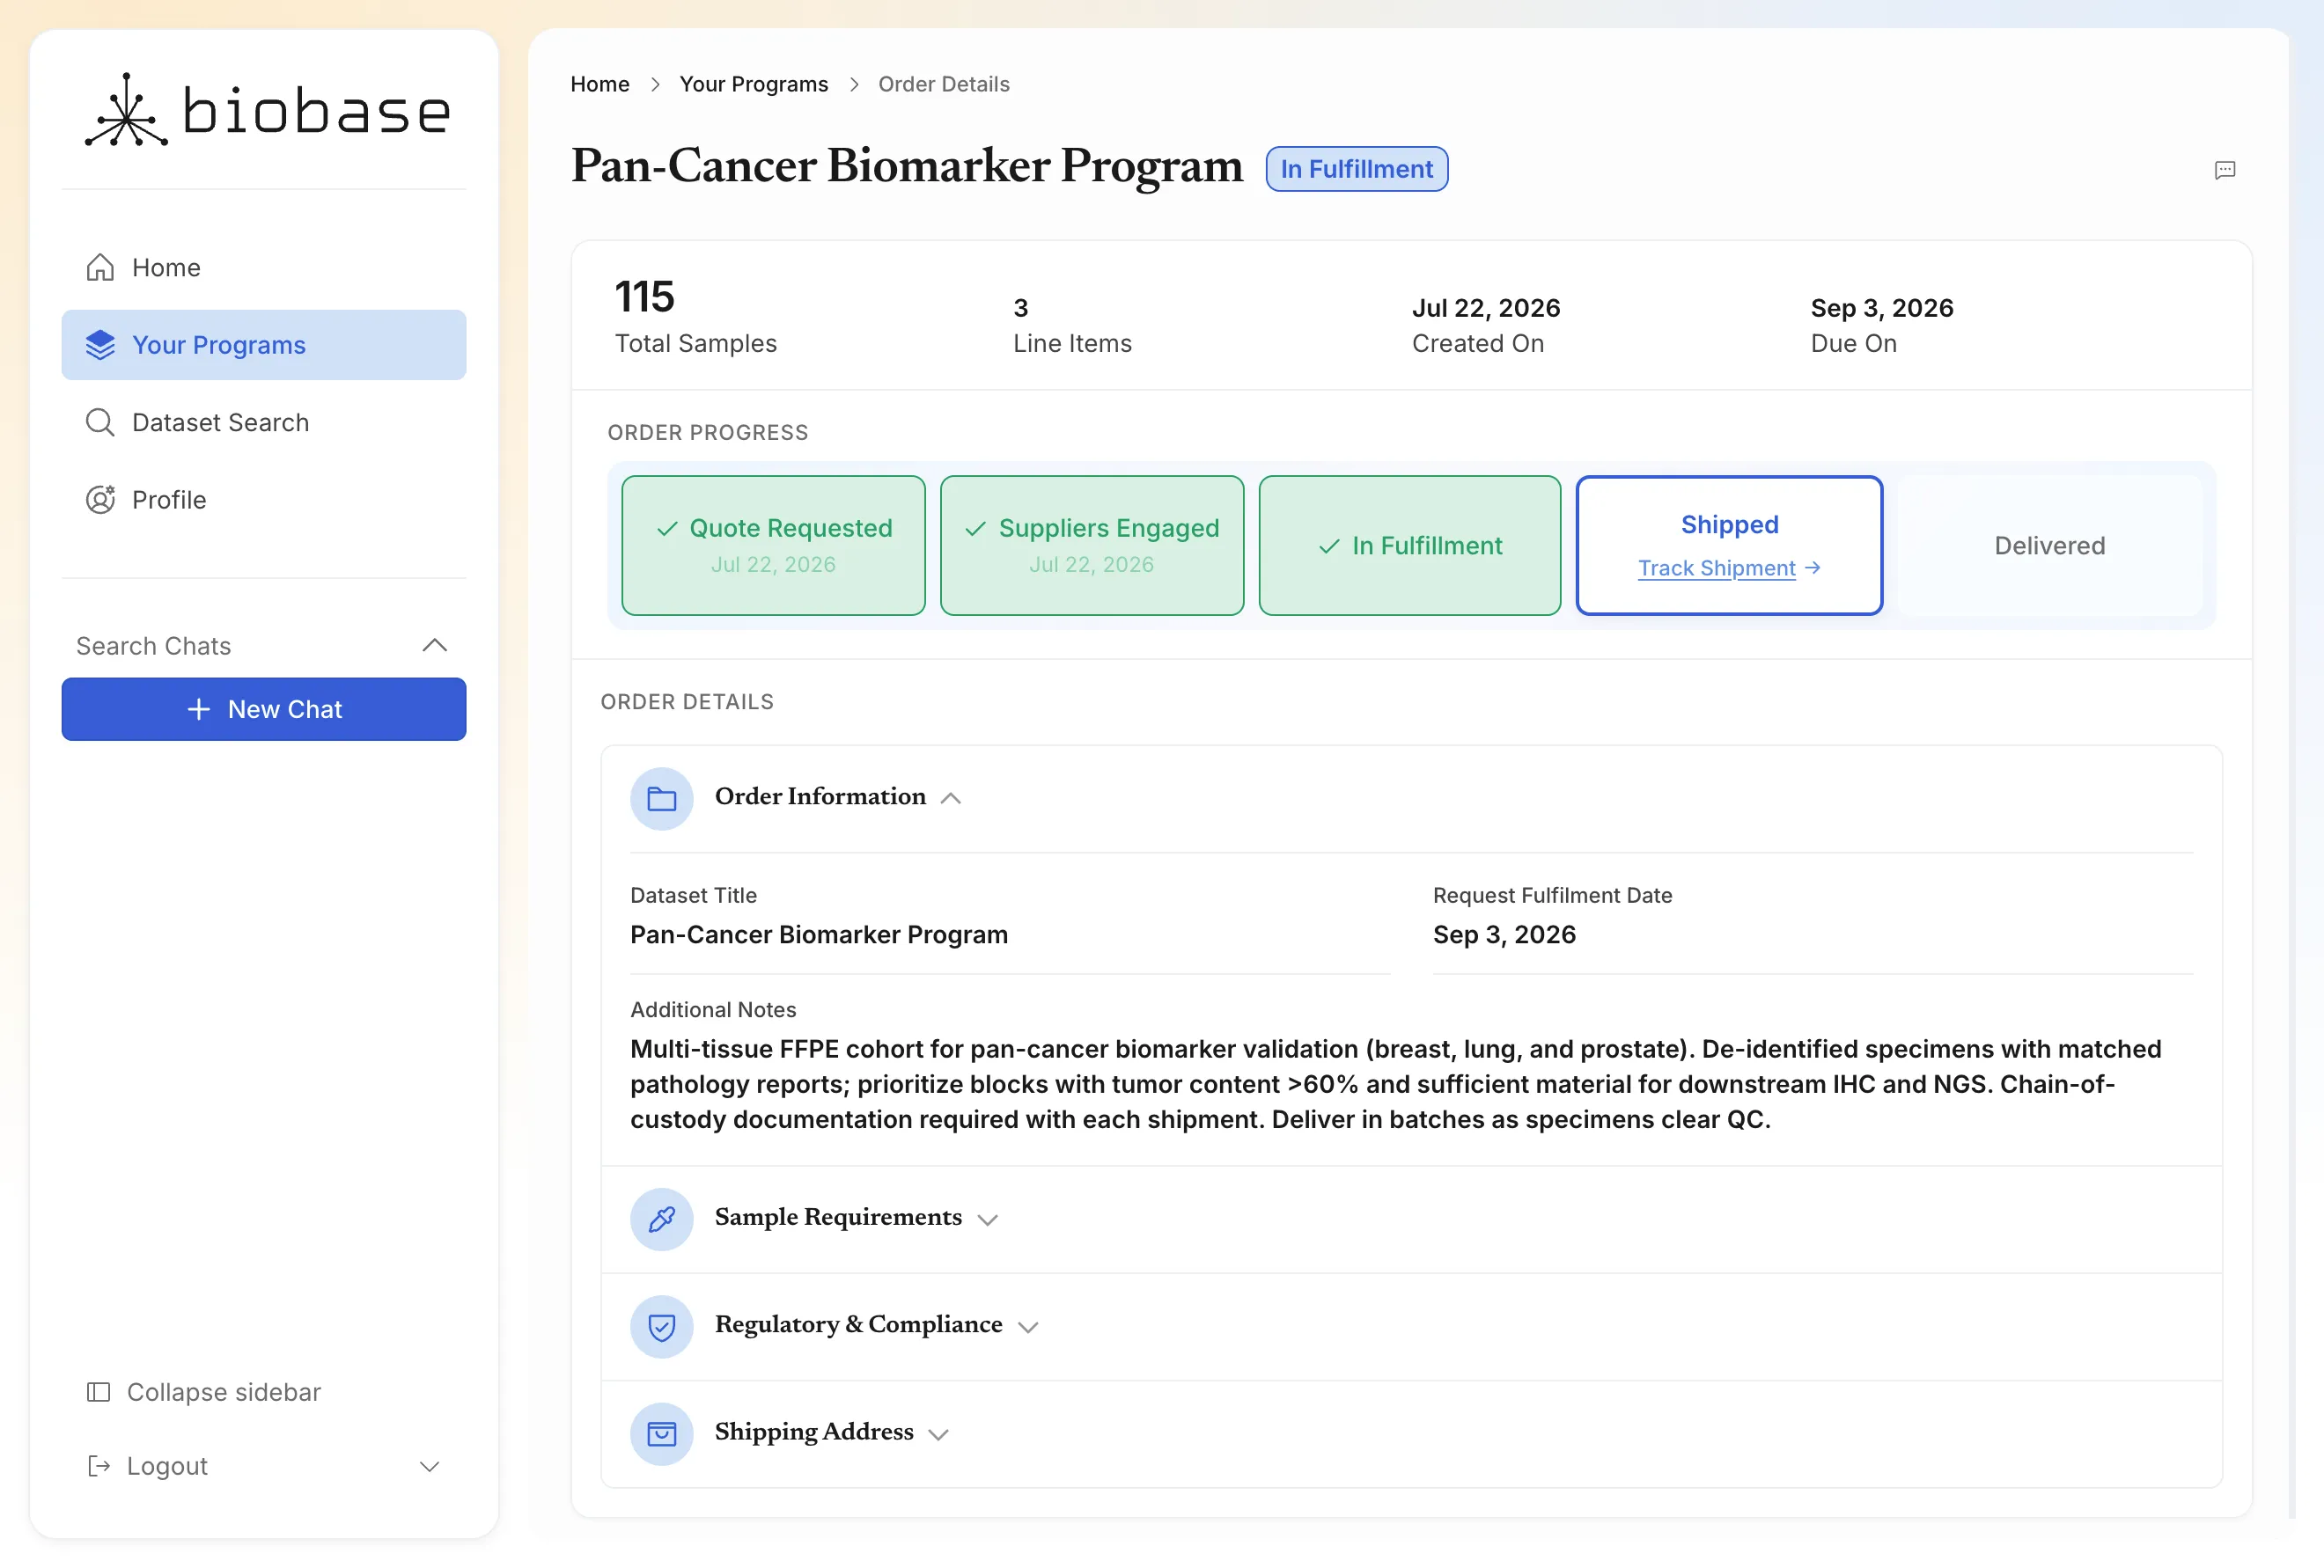Viewport: 2324px width, 1568px height.
Task: Click the ORDER PROGRESS section label
Action: point(708,433)
